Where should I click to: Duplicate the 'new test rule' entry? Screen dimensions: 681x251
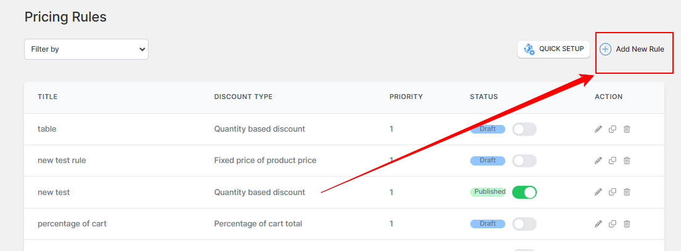613,161
